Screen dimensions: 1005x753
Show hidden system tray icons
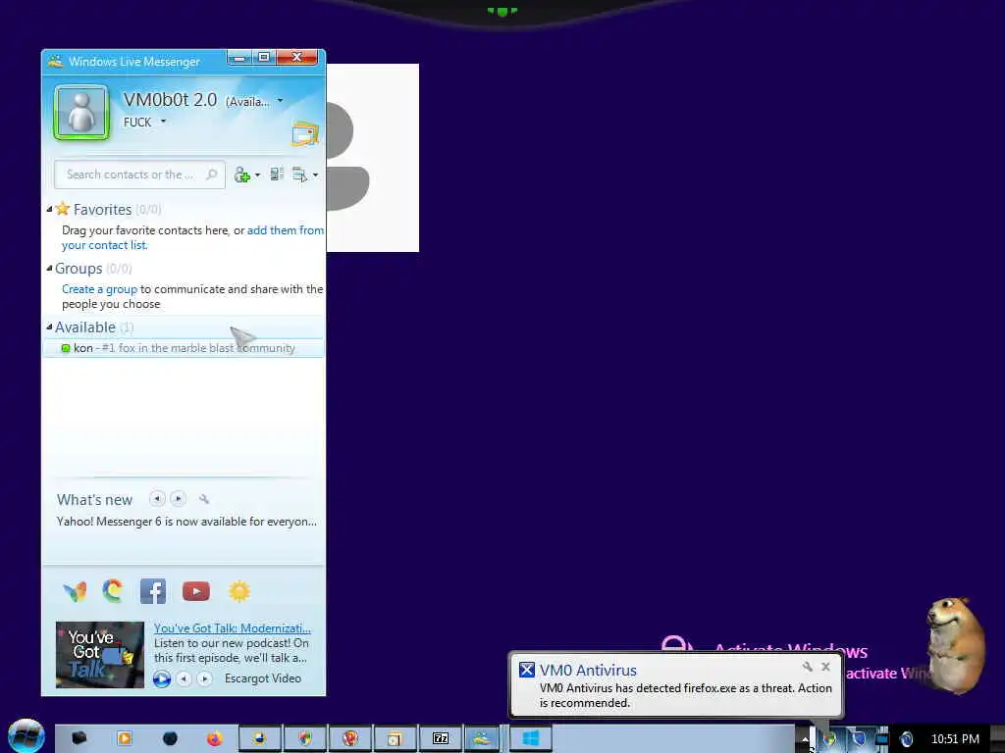[805, 739]
